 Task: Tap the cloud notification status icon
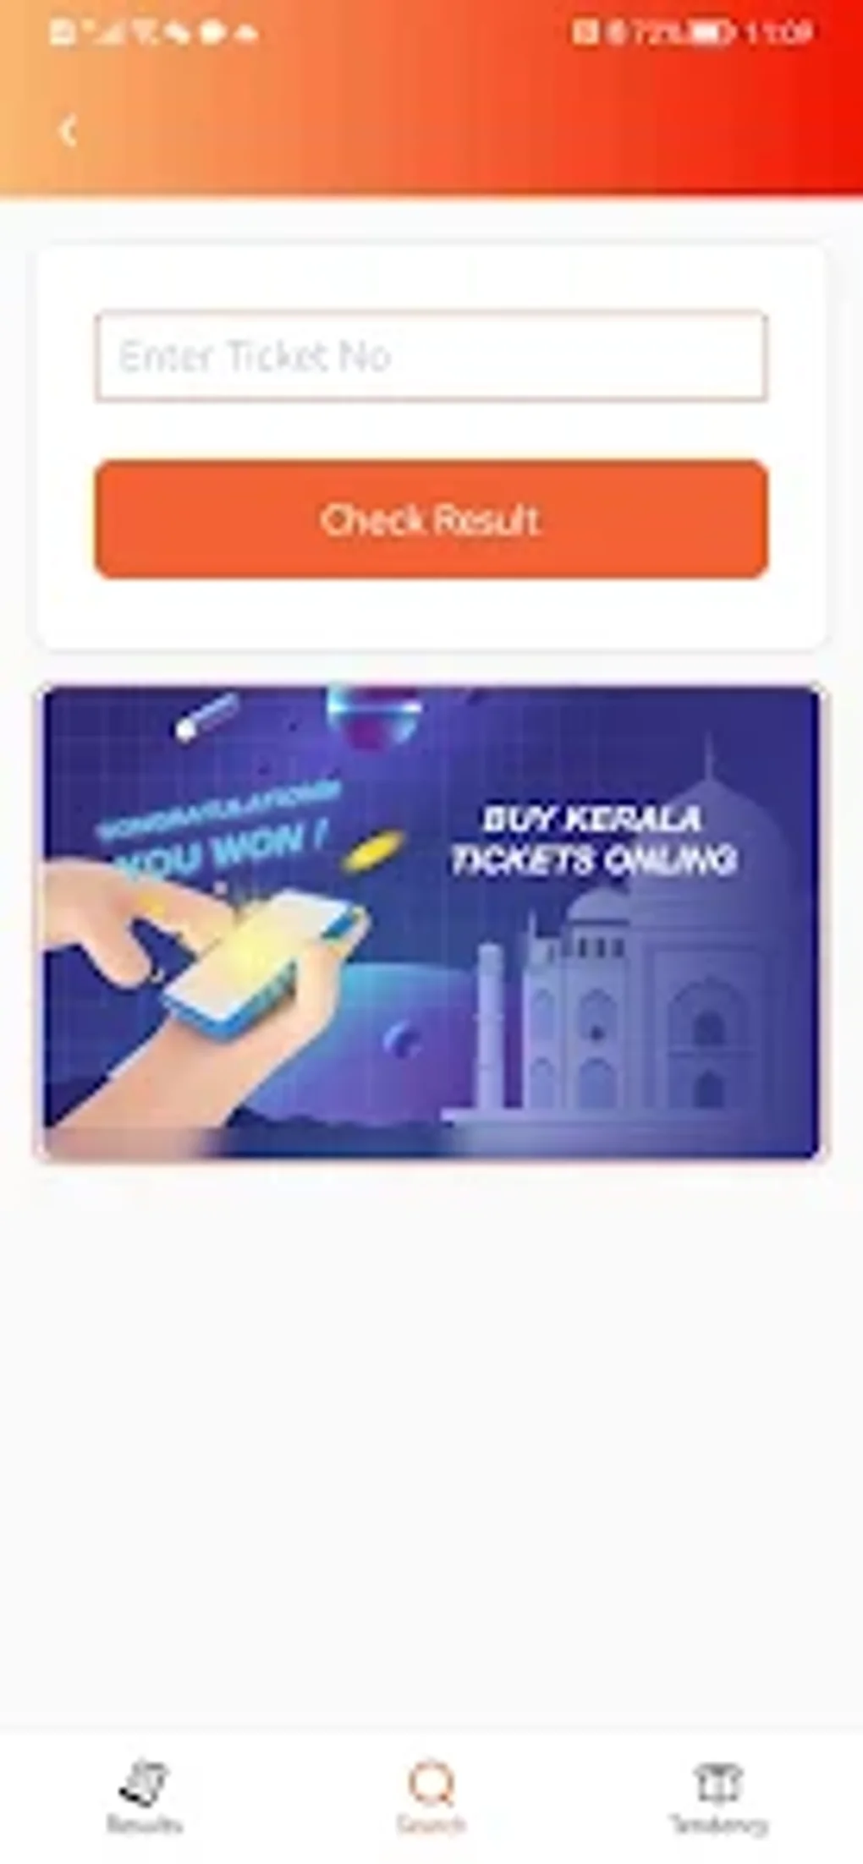(x=248, y=33)
